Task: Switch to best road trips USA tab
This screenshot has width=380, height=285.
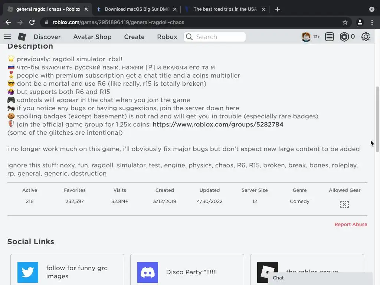Action: tap(225, 9)
